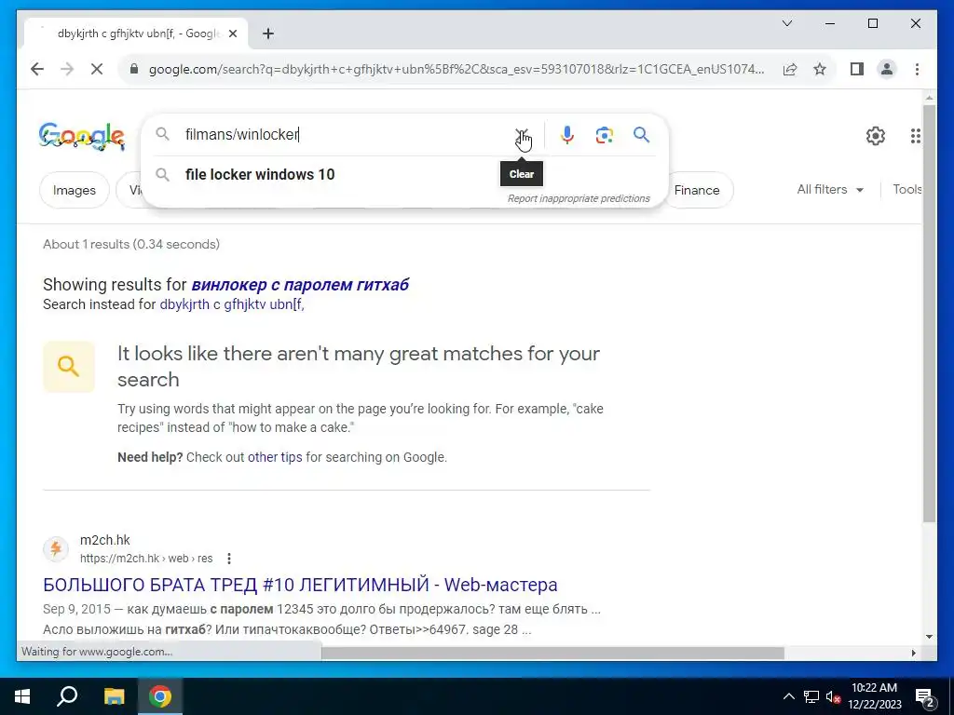Start voice search with the microphone

pos(567,134)
